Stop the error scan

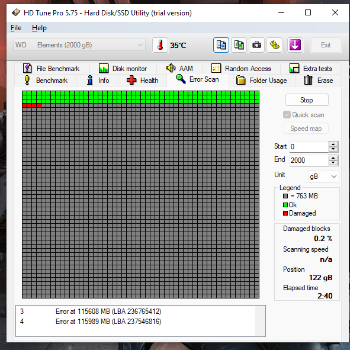(307, 100)
